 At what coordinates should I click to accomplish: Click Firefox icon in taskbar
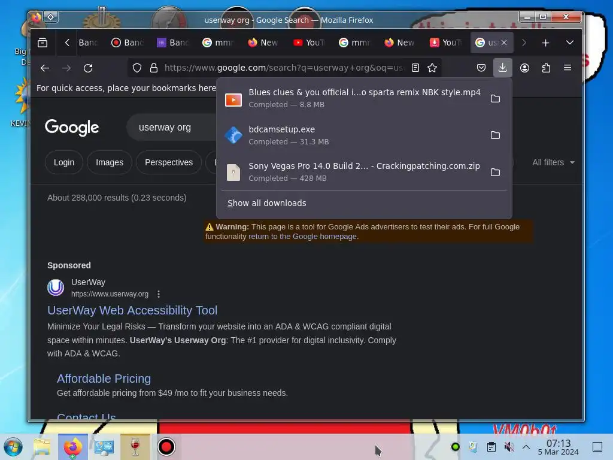(x=73, y=447)
